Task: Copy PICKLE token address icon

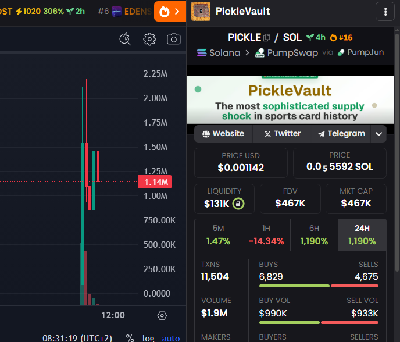Action: pos(267,38)
